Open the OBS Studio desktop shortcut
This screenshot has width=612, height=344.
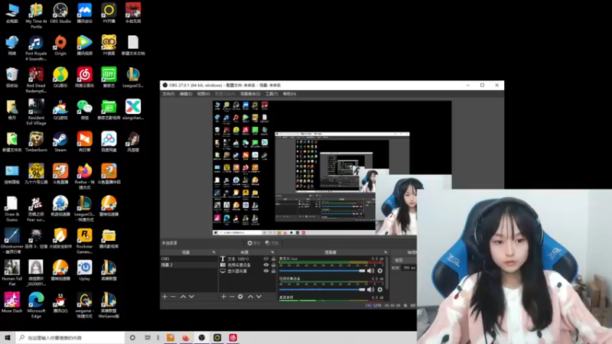tap(60, 13)
